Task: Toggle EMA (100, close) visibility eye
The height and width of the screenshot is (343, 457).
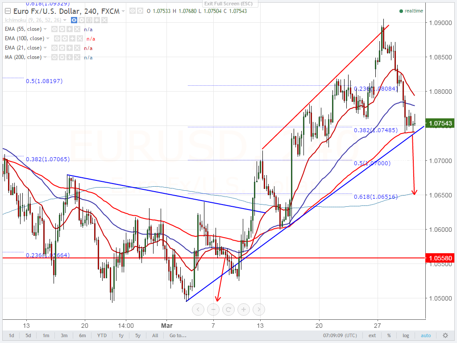Action: point(57,38)
